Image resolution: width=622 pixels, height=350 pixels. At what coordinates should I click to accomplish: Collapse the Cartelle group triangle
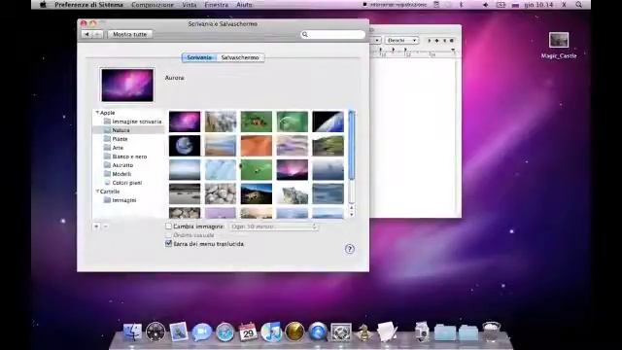97,192
